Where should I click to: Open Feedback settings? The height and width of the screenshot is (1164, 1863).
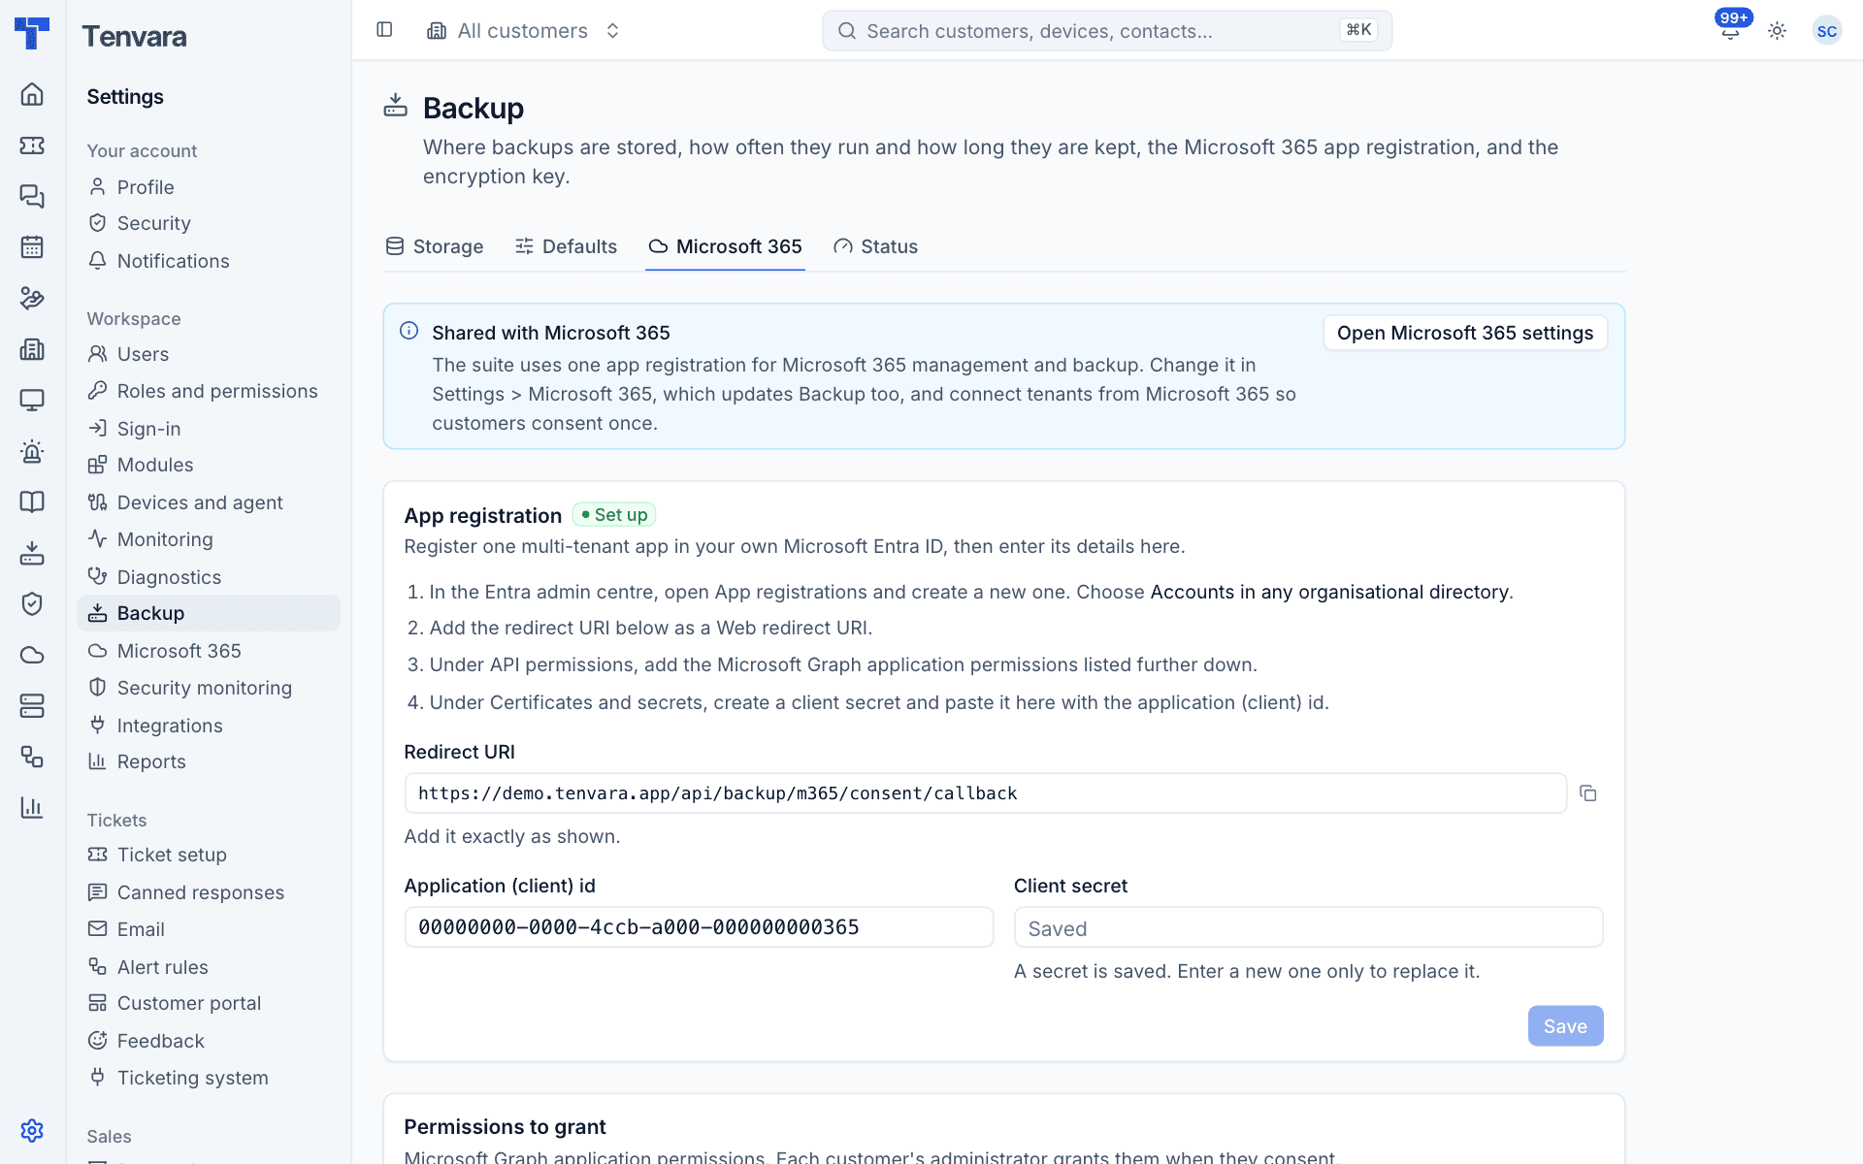[x=209, y=1041]
